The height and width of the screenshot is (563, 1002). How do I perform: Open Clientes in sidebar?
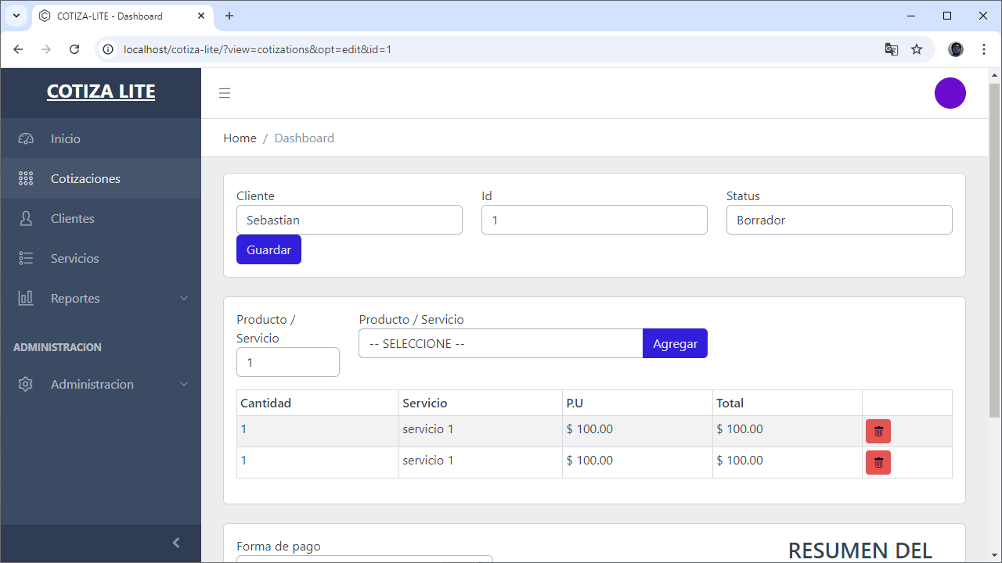tap(100, 218)
